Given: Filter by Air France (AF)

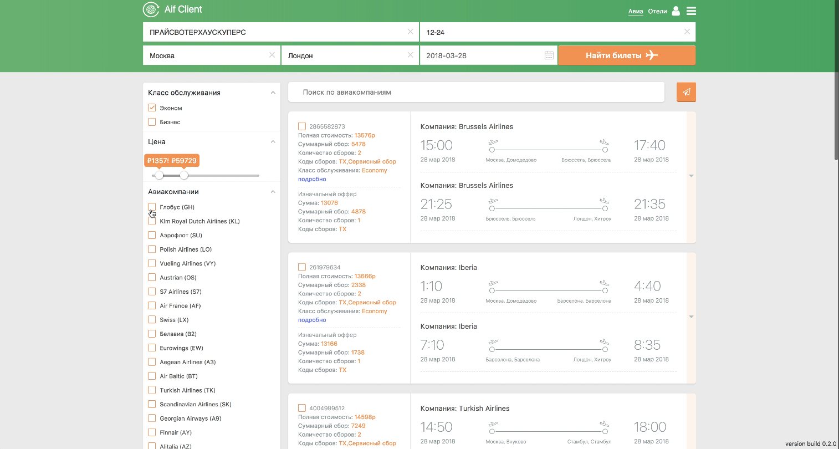Looking at the screenshot, I should (152, 305).
